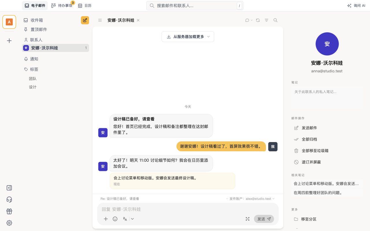Click the translate icon in reply box
The width and height of the screenshot is (370, 231).
coord(125,219)
